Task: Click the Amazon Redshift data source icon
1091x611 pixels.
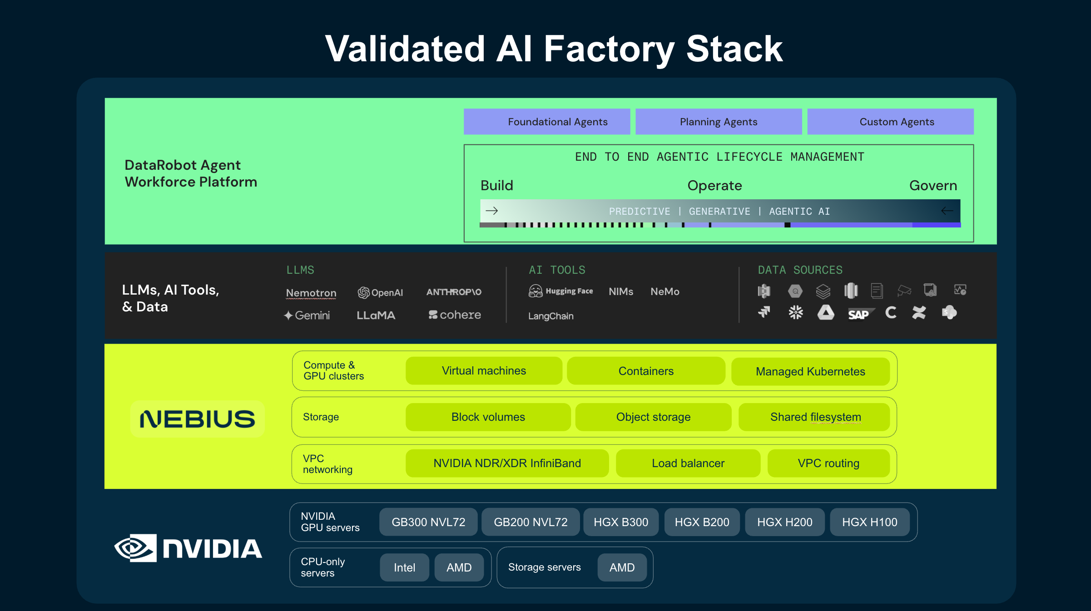Action: (851, 291)
